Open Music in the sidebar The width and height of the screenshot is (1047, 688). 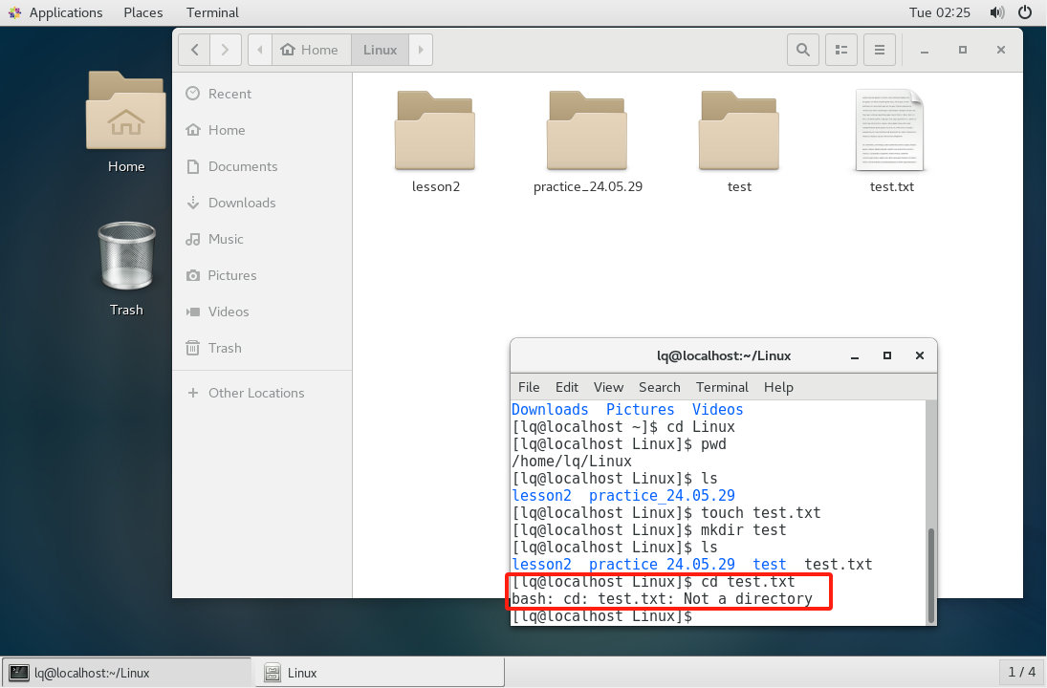pyautogui.click(x=262, y=239)
